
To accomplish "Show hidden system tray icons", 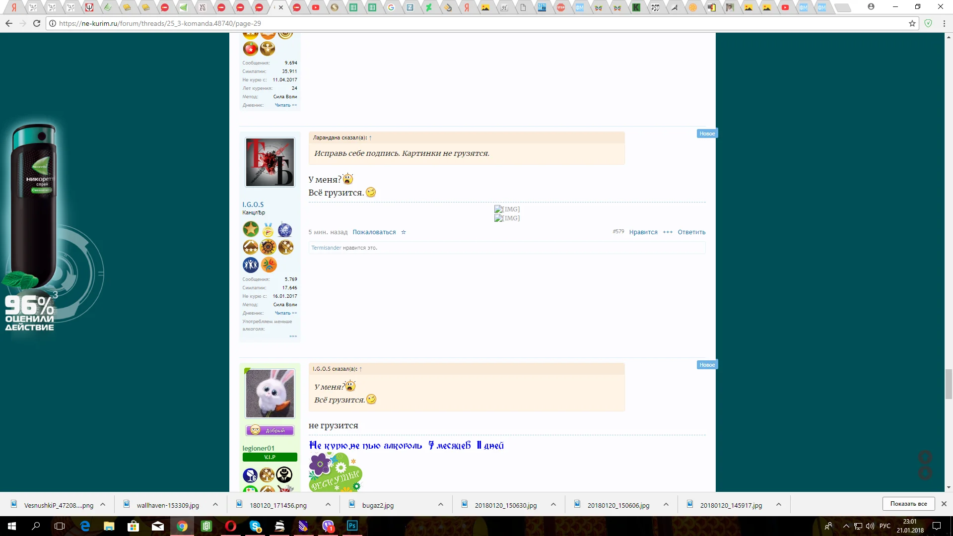I will [846, 526].
